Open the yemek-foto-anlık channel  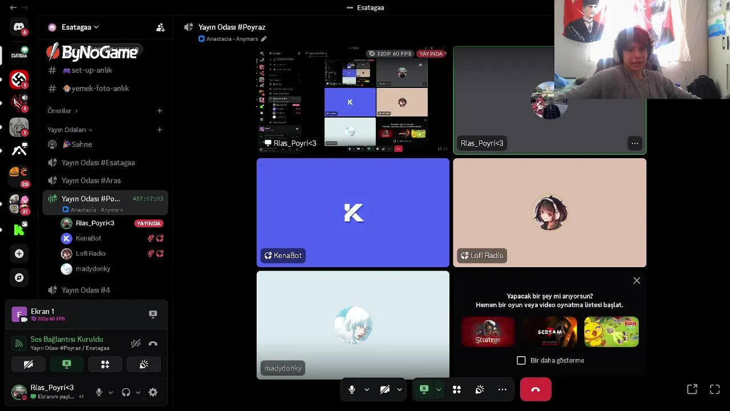(x=105, y=88)
